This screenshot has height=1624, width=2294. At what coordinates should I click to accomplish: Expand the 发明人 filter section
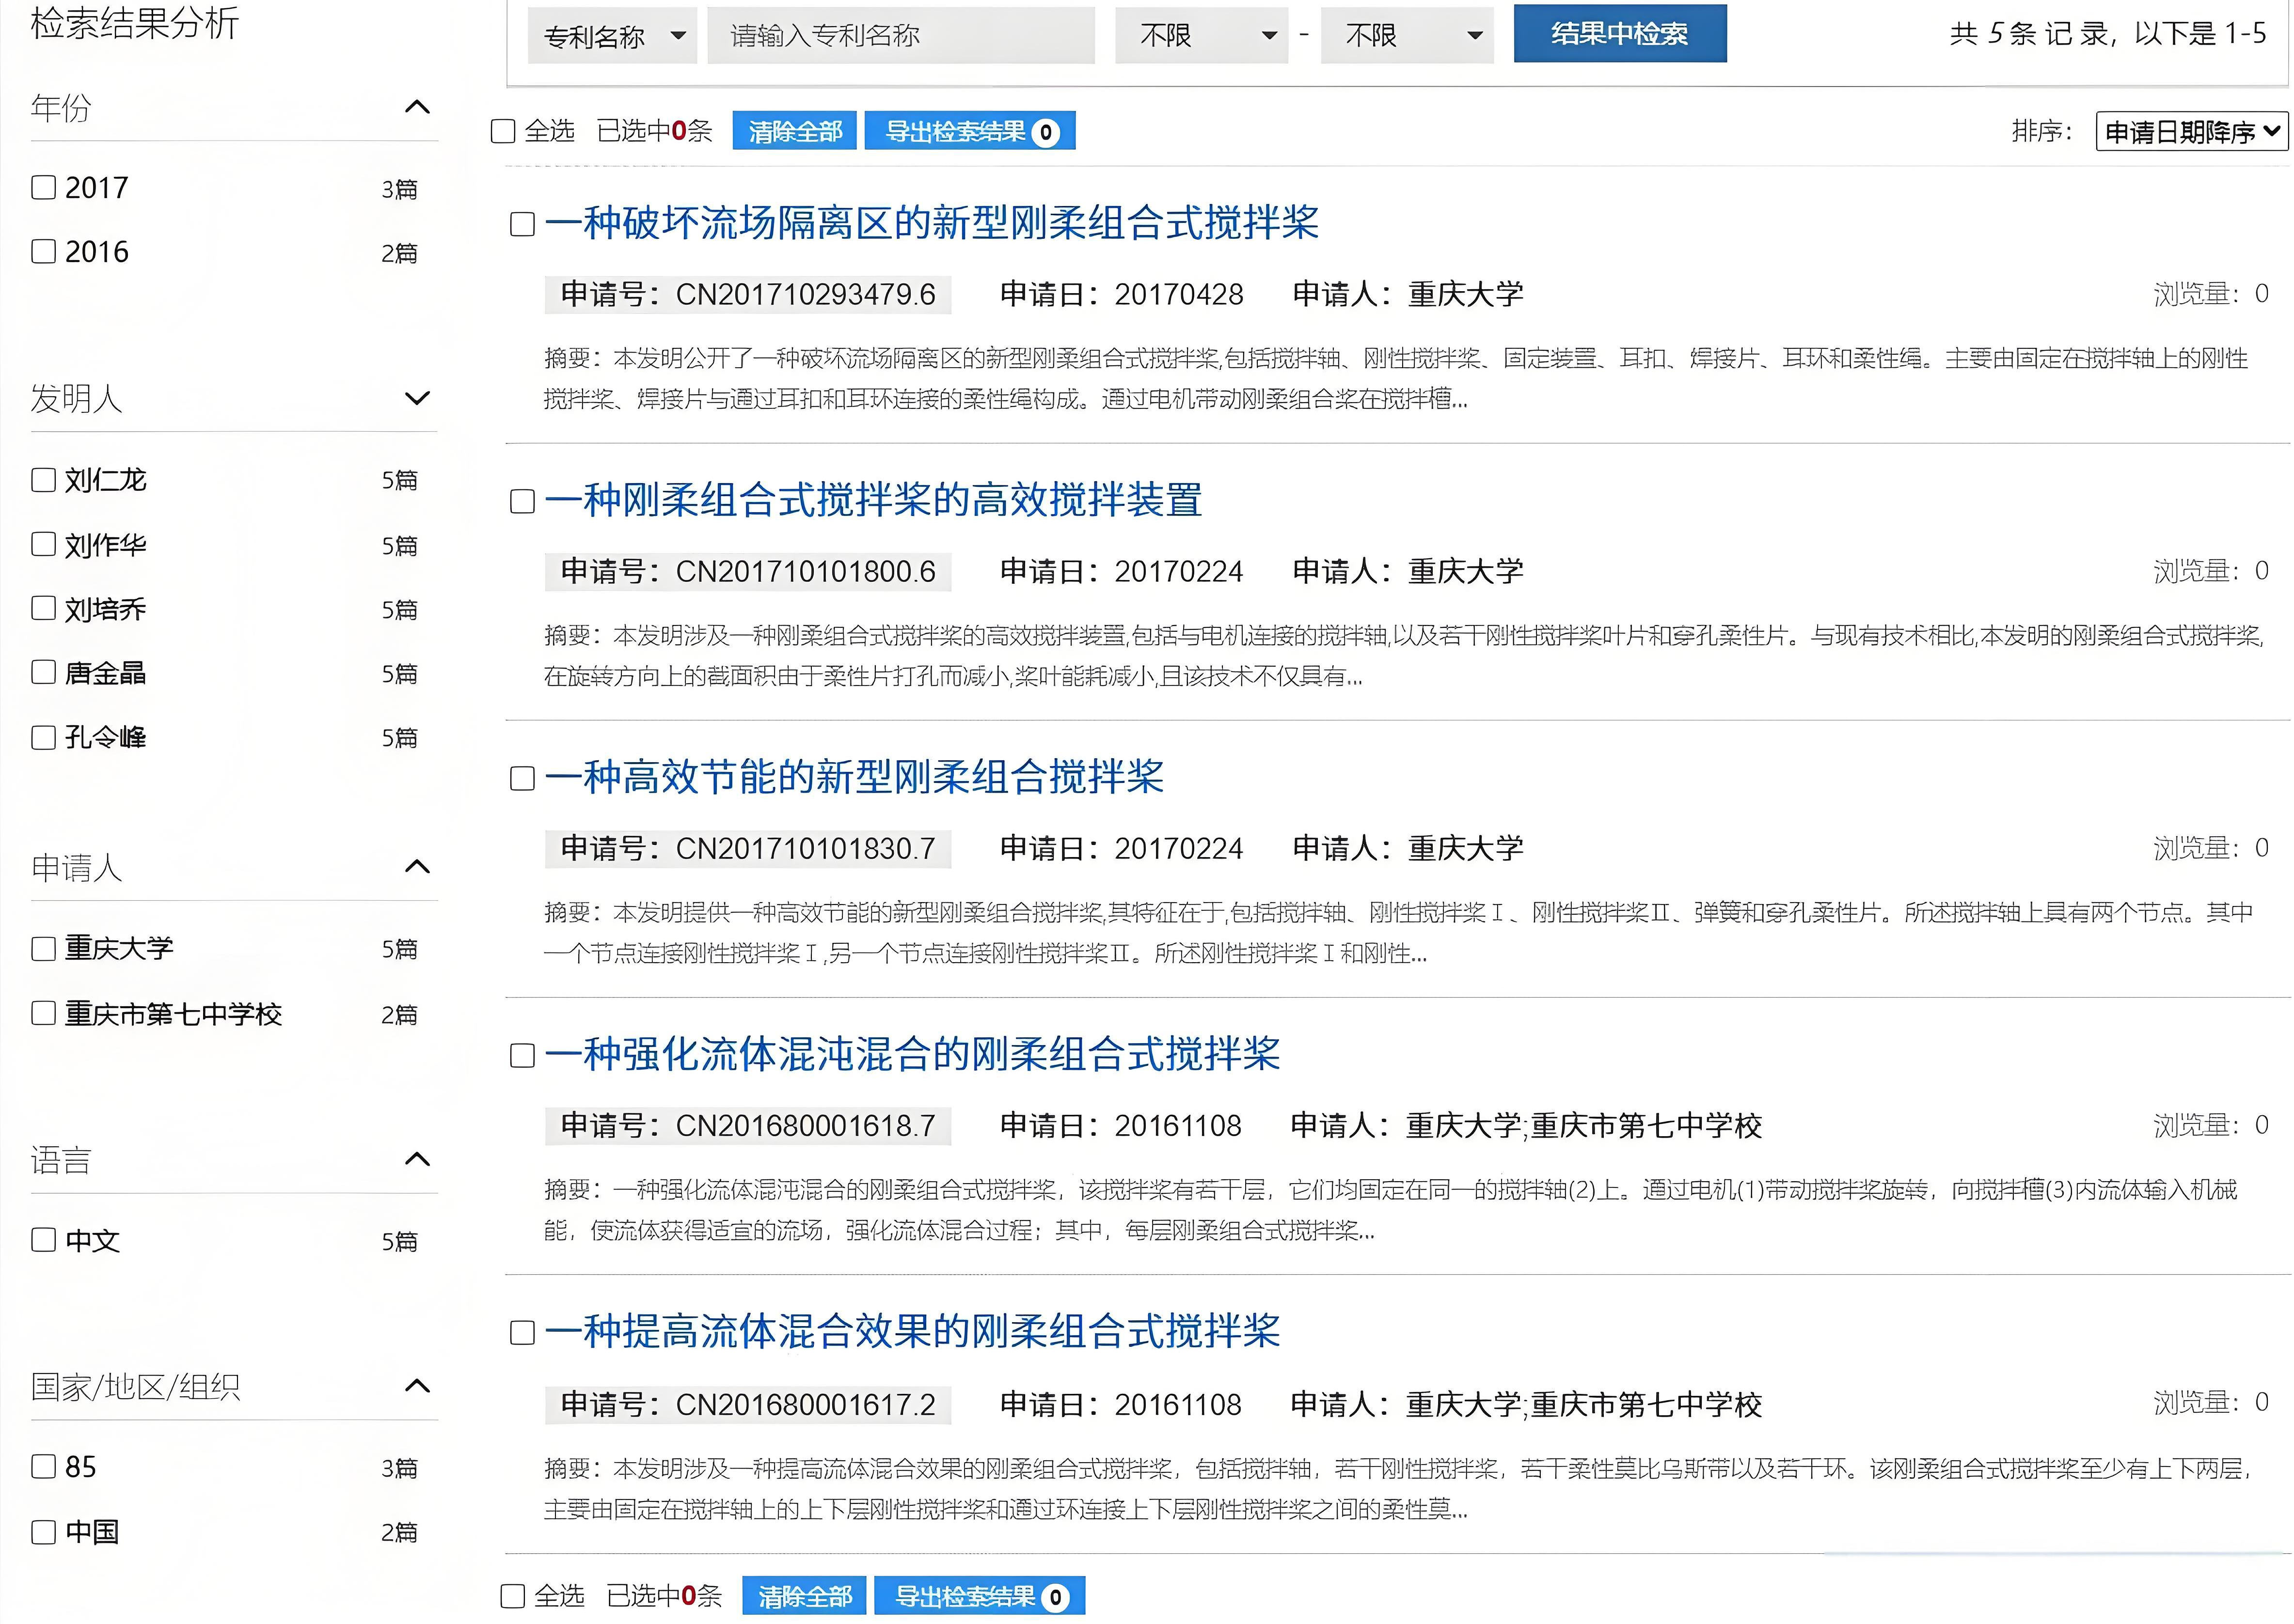[x=416, y=398]
